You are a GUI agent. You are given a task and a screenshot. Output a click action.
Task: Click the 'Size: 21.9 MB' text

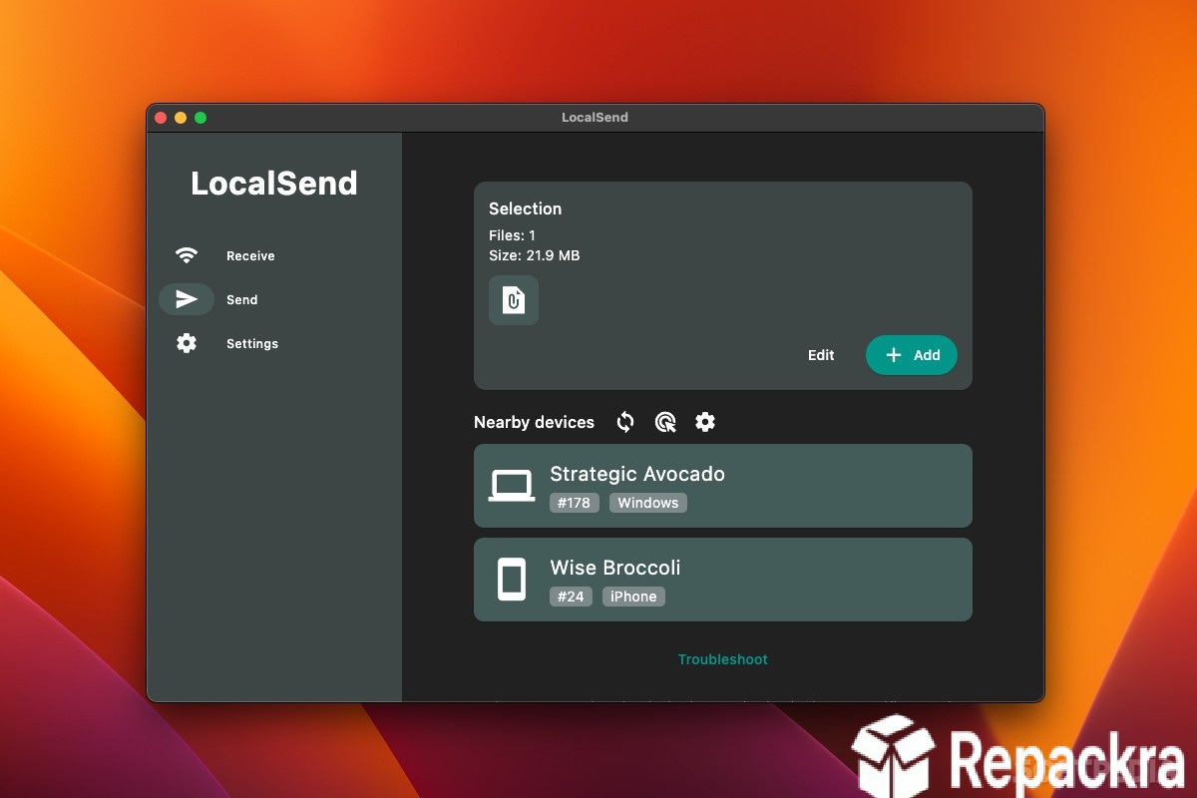click(534, 255)
